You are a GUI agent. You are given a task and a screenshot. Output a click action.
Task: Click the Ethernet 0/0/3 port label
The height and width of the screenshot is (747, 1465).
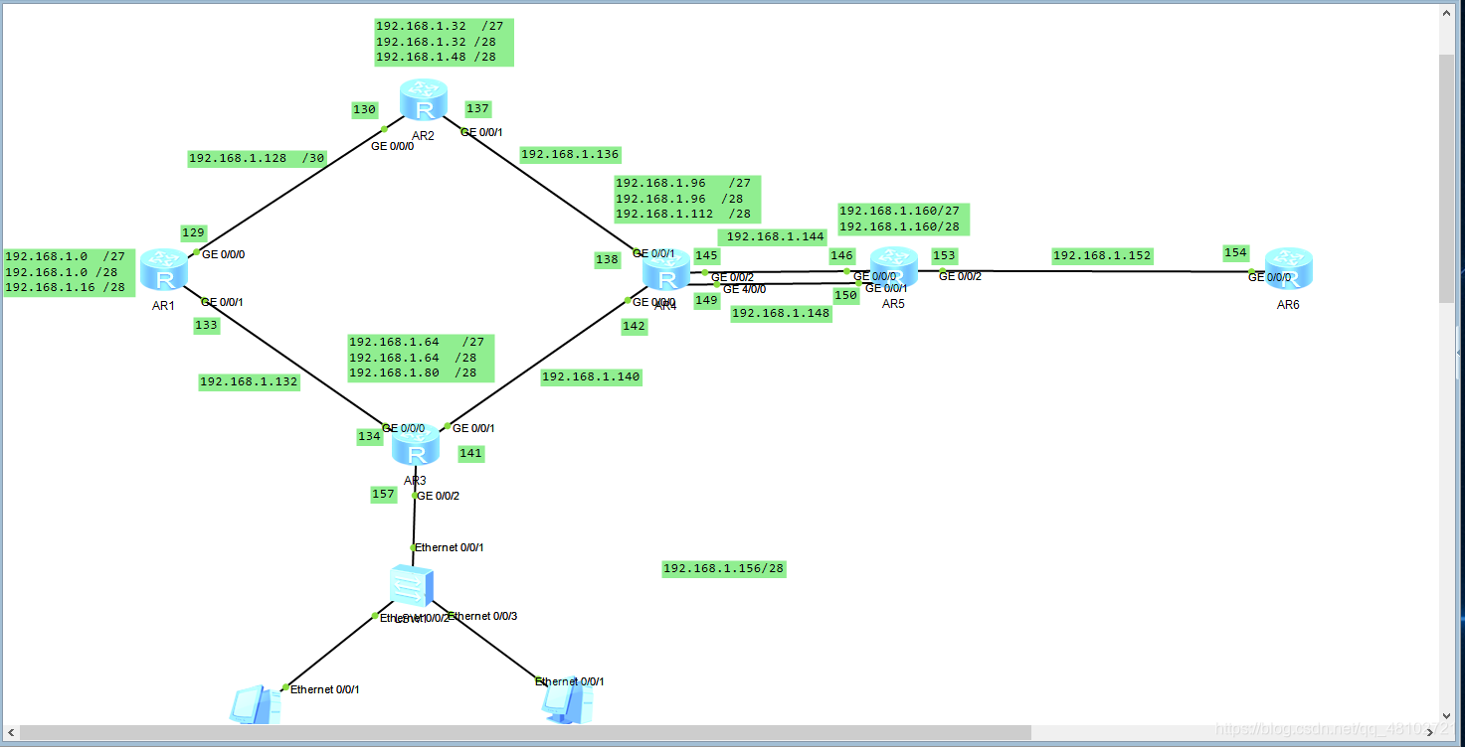(x=483, y=617)
